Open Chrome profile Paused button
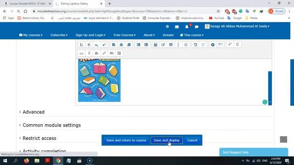The width and height of the screenshot is (294, 165). 277,11
